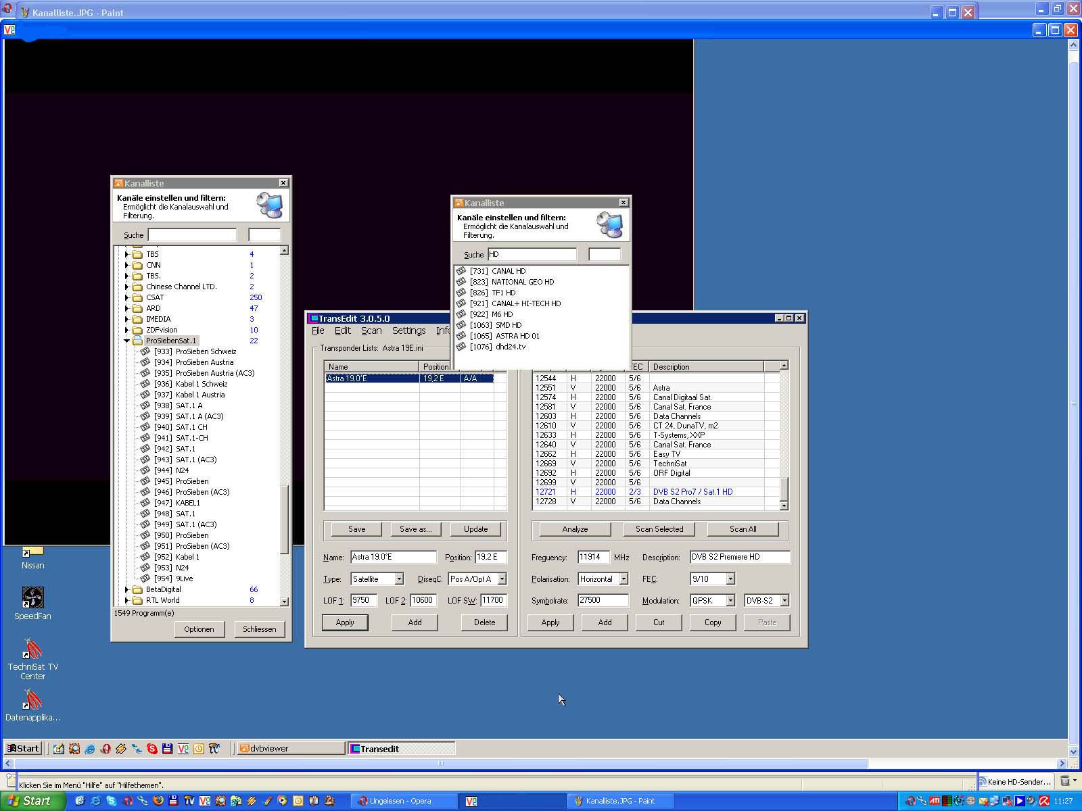This screenshot has height=811, width=1082.
Task: Click the Windows Start button at bottom left
Action: tap(32, 801)
